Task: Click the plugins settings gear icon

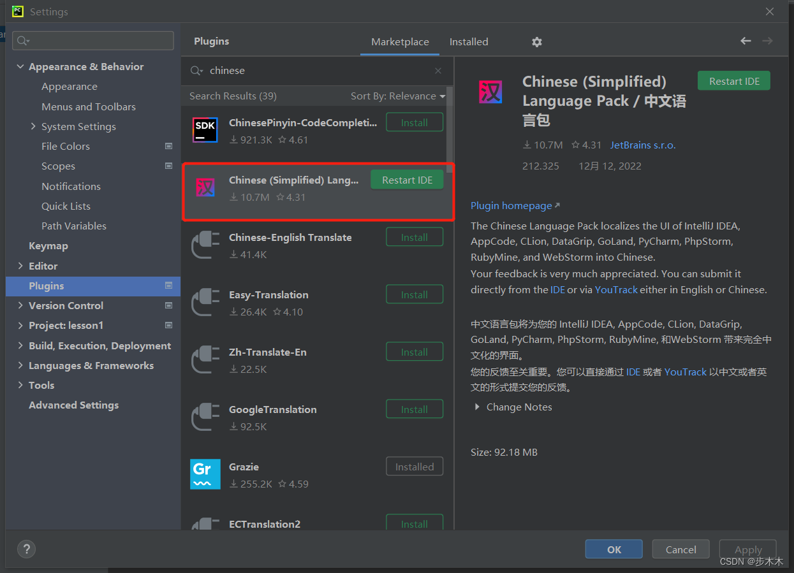Action: (537, 42)
